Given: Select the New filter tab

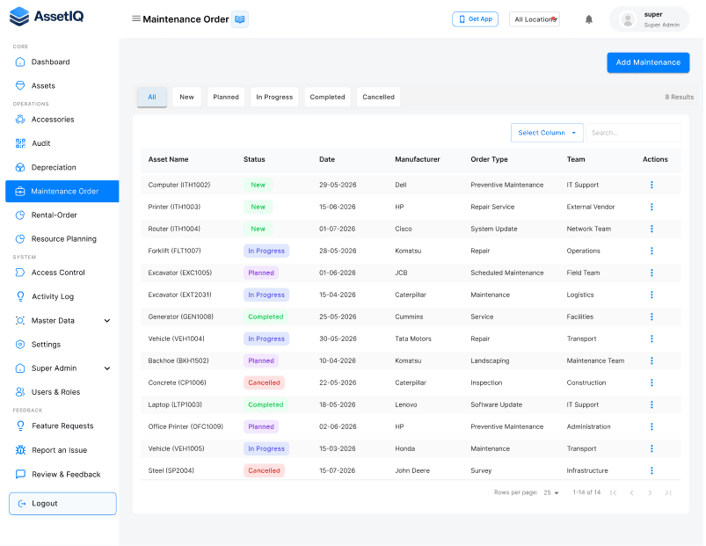Looking at the screenshot, I should tap(186, 97).
